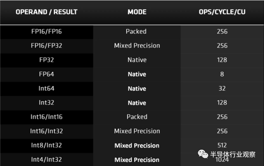Select the FP64 operand cell
This screenshot has width=264, height=166.
[47, 74]
